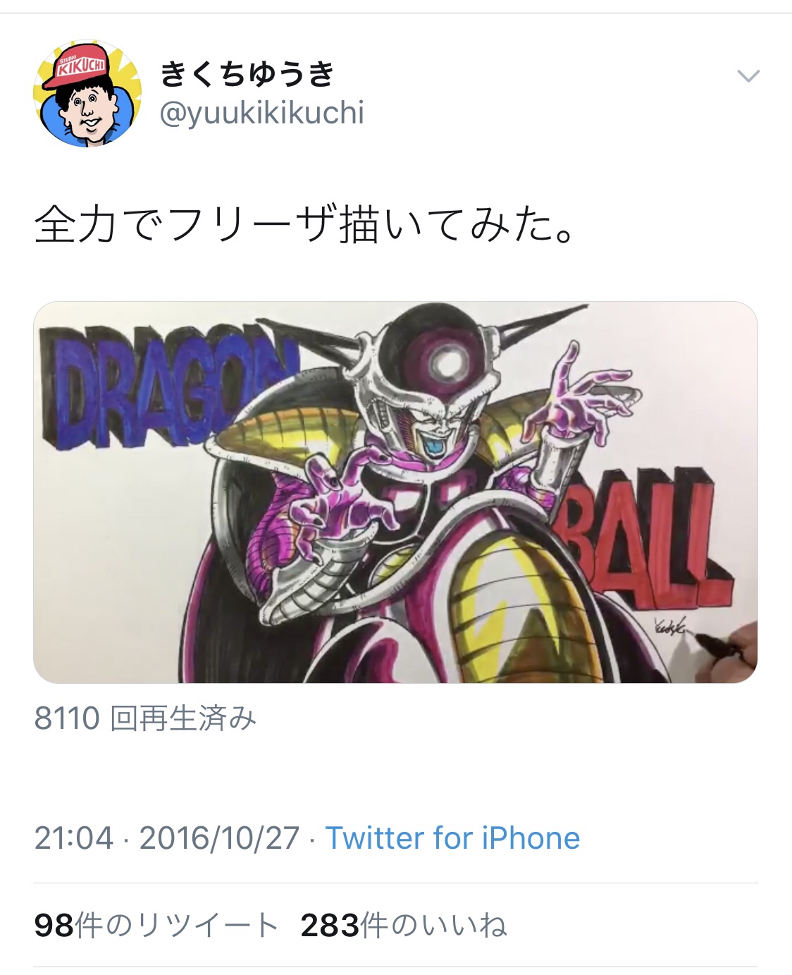Tap the retweet count number 98
This screenshot has height=975, width=792.
pos(54,925)
